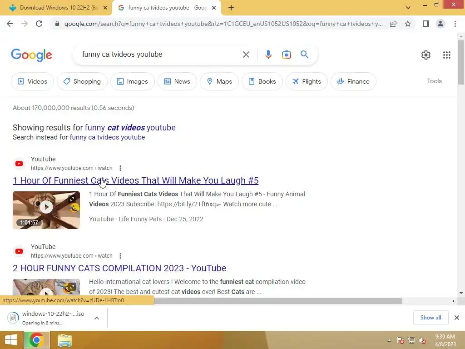The width and height of the screenshot is (465, 349).
Task: Reload the current page
Action: click(x=39, y=24)
